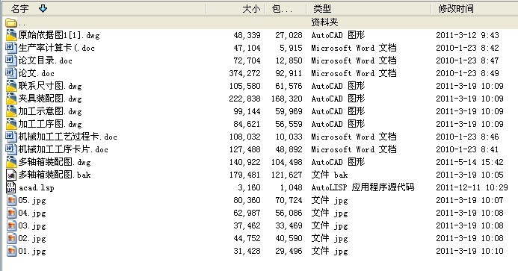Click packed size 121,627 of the bak file

tap(287, 175)
